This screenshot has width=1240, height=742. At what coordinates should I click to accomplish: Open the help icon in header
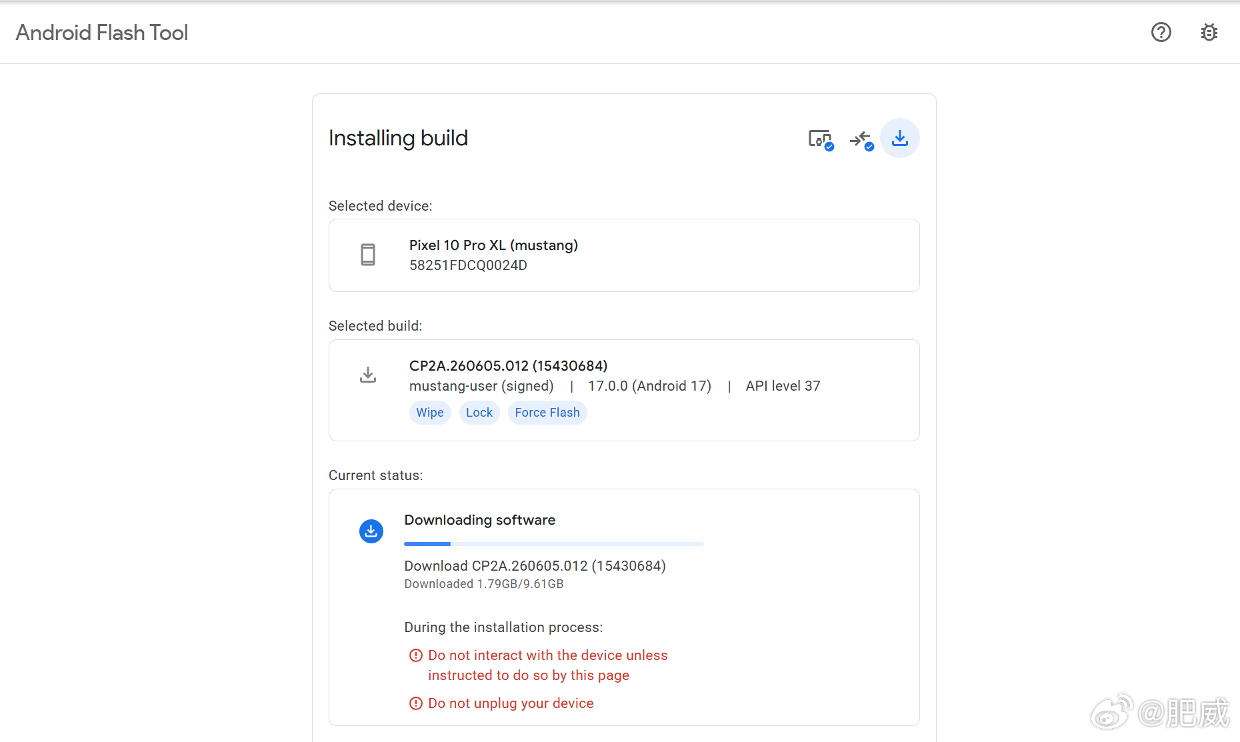click(x=1161, y=32)
